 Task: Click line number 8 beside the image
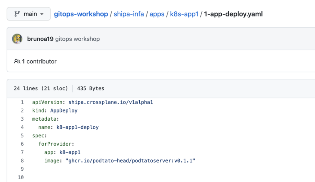22,160
